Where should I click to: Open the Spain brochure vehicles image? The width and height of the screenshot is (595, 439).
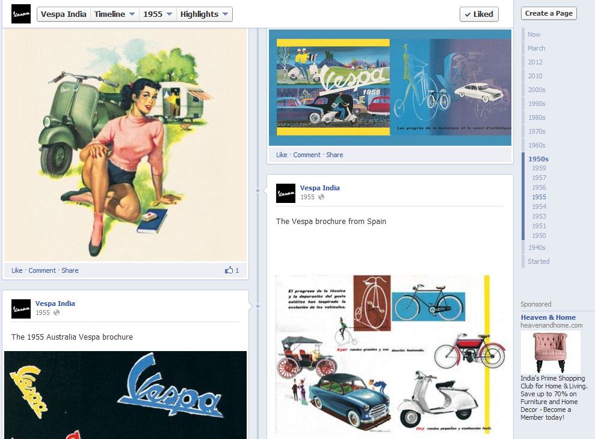[x=390, y=354]
